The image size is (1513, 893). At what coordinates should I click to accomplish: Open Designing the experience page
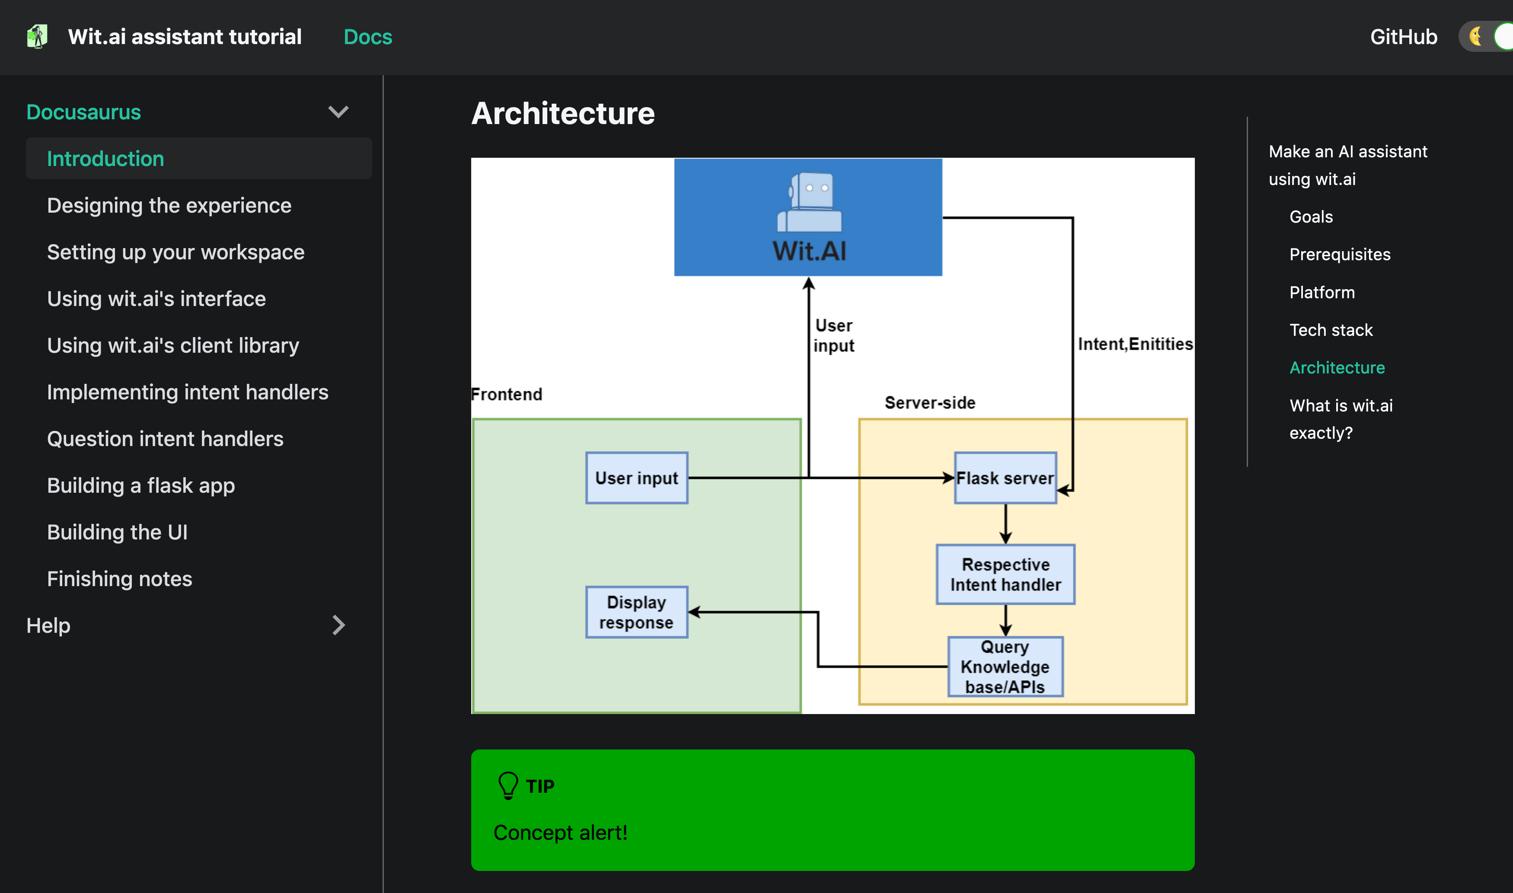coord(169,206)
